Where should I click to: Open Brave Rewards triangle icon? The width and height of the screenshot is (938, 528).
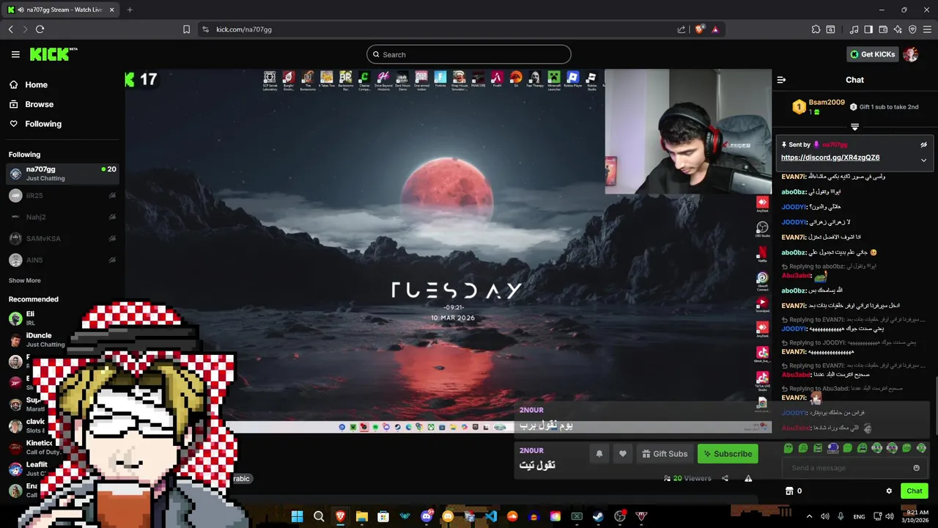click(715, 29)
